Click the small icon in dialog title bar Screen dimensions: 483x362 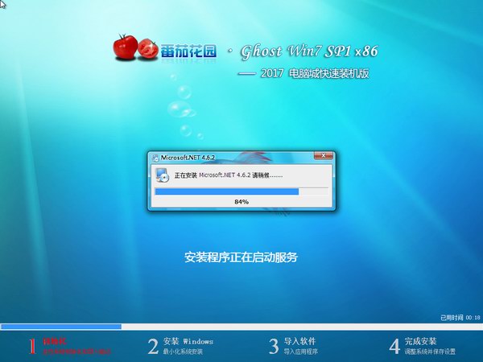click(155, 158)
